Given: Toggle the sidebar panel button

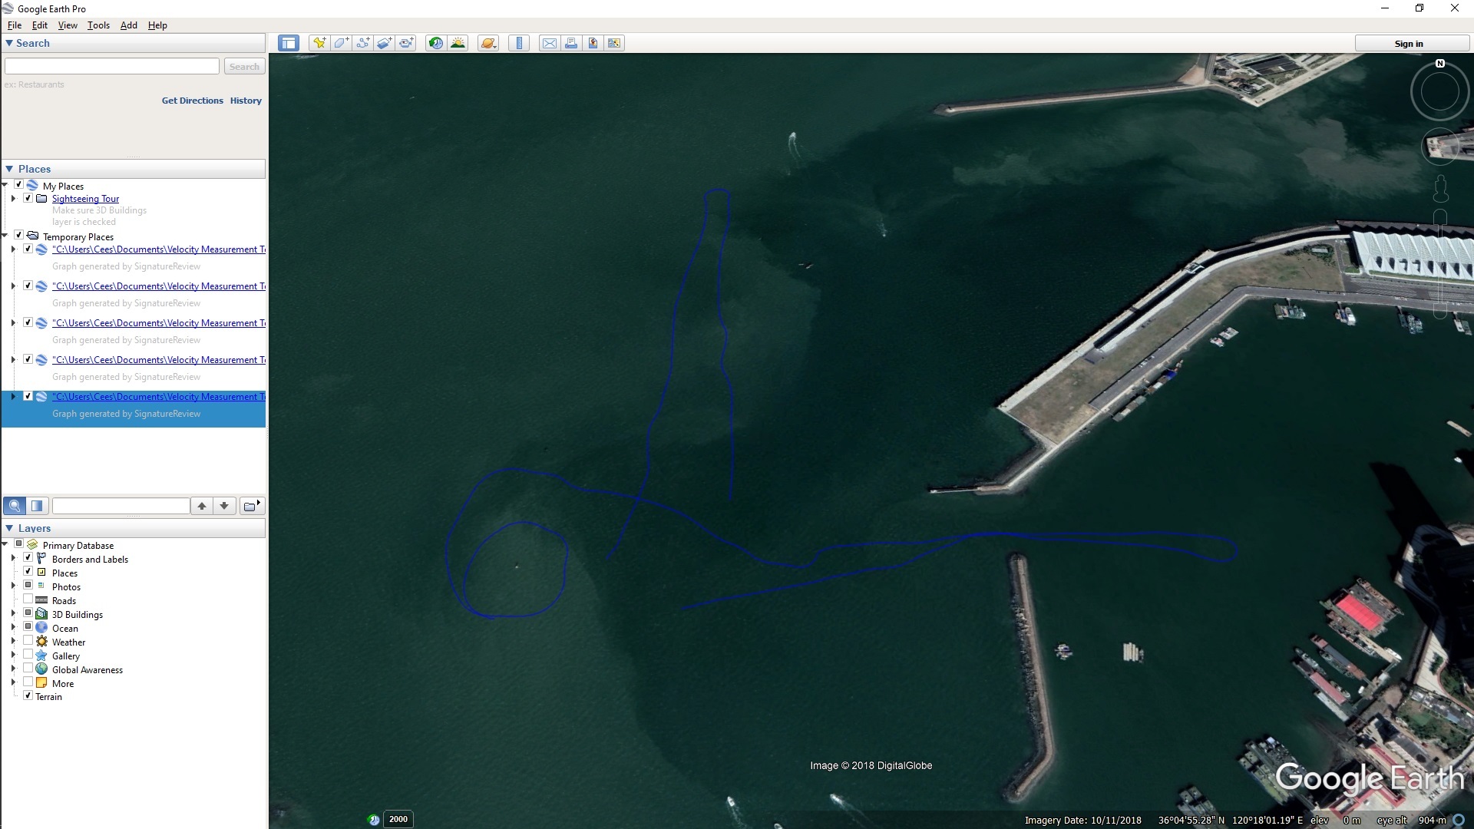Looking at the screenshot, I should 289,43.
